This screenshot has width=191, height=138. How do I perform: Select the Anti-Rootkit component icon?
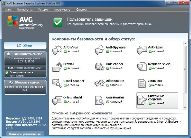coord(99,100)
